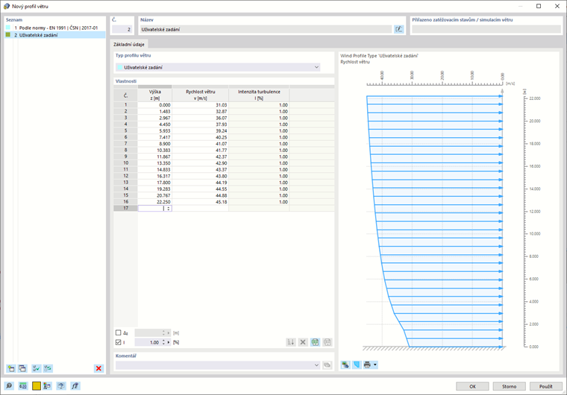Click wind speed cell 39.24
The width and height of the screenshot is (567, 395).
201,131
